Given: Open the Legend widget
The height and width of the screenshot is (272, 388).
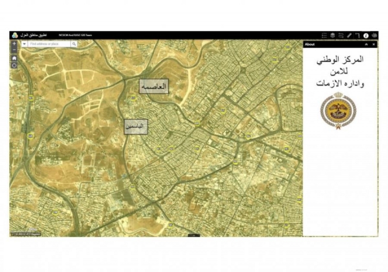Looking at the screenshot, I should pos(324,36).
